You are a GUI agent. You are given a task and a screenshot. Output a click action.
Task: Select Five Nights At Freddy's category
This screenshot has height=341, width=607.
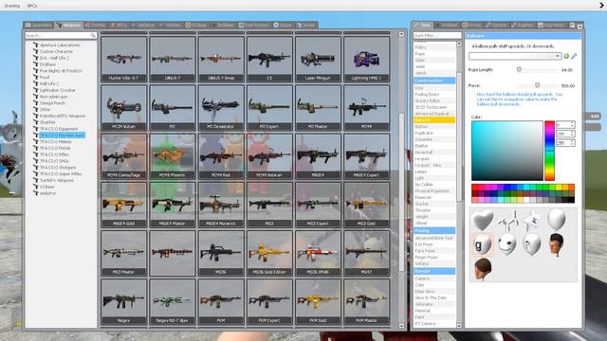tap(61, 71)
